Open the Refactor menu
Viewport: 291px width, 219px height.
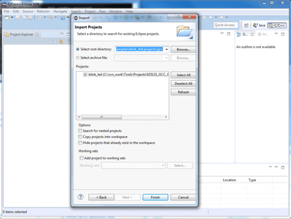[43, 11]
